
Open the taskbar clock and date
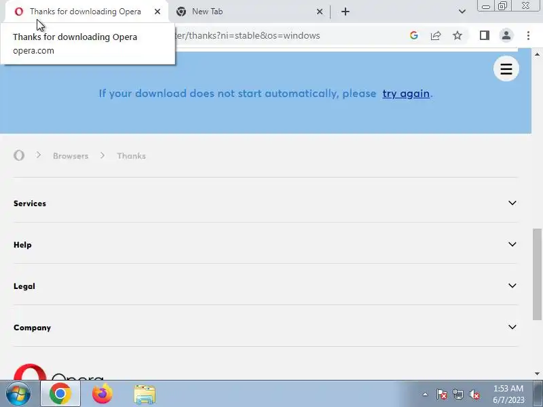tap(508, 394)
